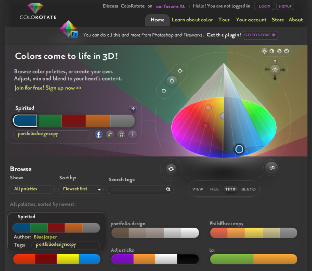Viewport: 312px width, 271px height.
Task: Click the portfoliodesigncopy tag field in editor
Action: tap(51, 134)
